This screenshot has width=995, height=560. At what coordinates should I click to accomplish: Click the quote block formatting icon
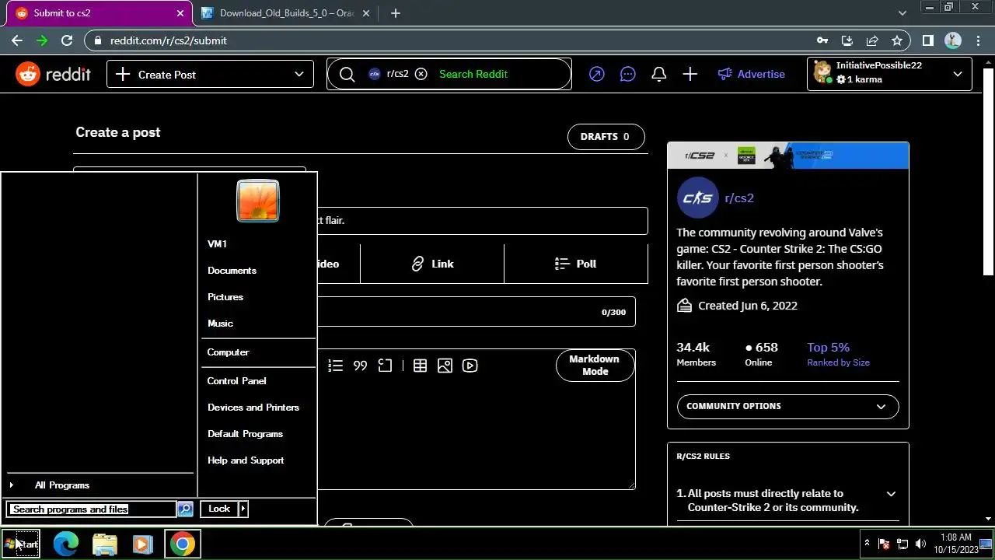(360, 366)
